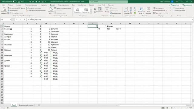Switch to the Главная ribbon tab
This screenshot has width=194, height=109.
[x=11, y=5]
